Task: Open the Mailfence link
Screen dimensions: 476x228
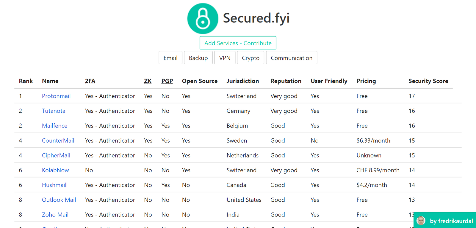Action: 55,126
